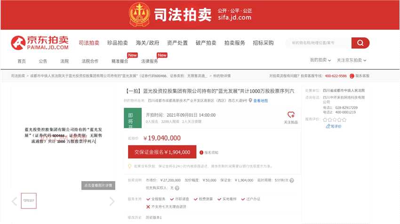Screen dimensions: 400x224
Task: Click the 全程服务 checkmark item
Action: (x=156, y=199)
